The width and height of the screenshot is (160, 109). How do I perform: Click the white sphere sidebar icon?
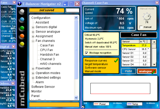click(22, 11)
